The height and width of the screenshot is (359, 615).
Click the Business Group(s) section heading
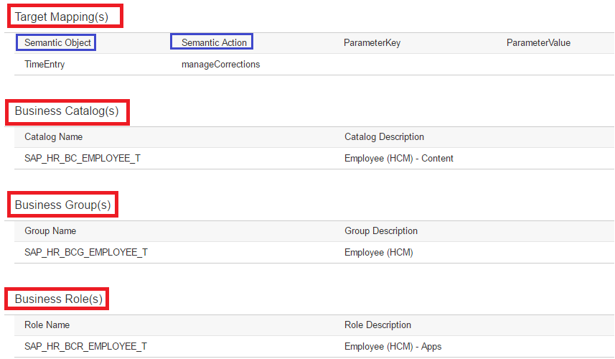62,205
